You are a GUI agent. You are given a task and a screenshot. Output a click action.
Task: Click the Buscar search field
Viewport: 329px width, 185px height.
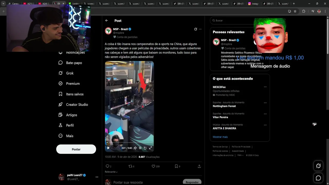pyautogui.click(x=233, y=21)
